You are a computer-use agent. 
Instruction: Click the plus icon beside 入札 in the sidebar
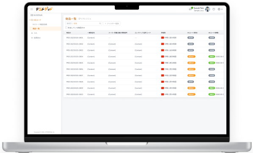[x=32, y=33]
